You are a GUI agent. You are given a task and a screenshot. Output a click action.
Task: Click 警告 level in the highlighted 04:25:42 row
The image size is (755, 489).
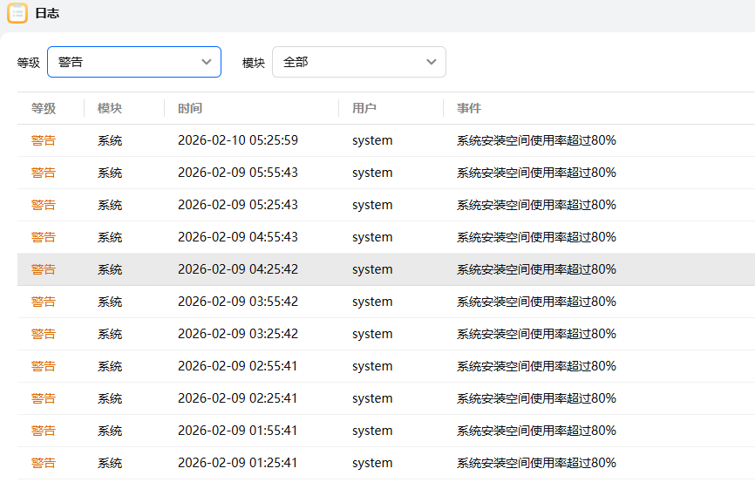click(x=44, y=269)
